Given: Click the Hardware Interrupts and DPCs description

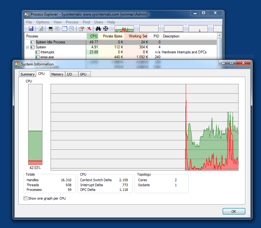Looking at the screenshot, I should (184, 52).
